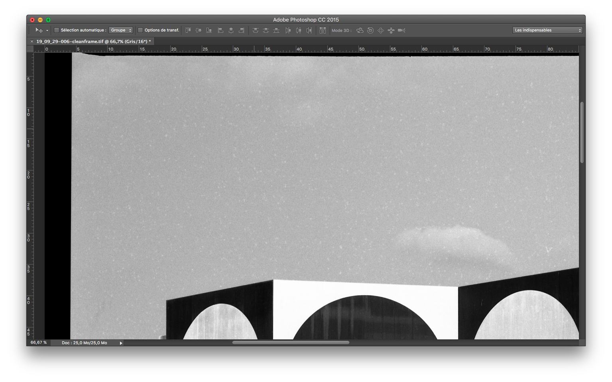Click the ruler origin corner box

click(30, 49)
